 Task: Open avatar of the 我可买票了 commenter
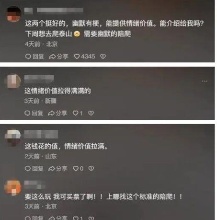[13, 187]
